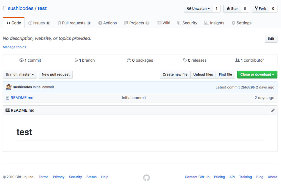
Task: Open 0 packages page
Action: [140, 60]
